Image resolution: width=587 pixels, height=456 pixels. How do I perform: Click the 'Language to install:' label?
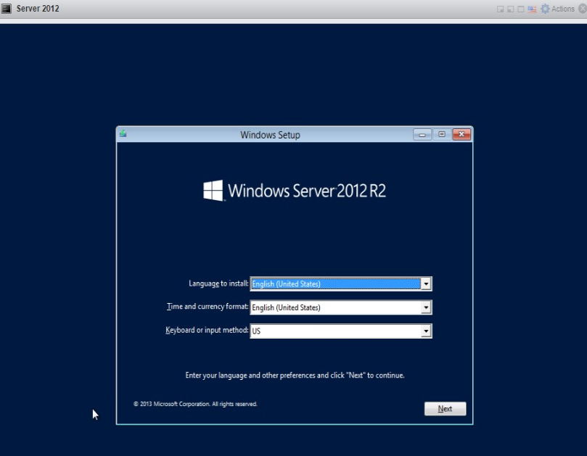point(218,283)
